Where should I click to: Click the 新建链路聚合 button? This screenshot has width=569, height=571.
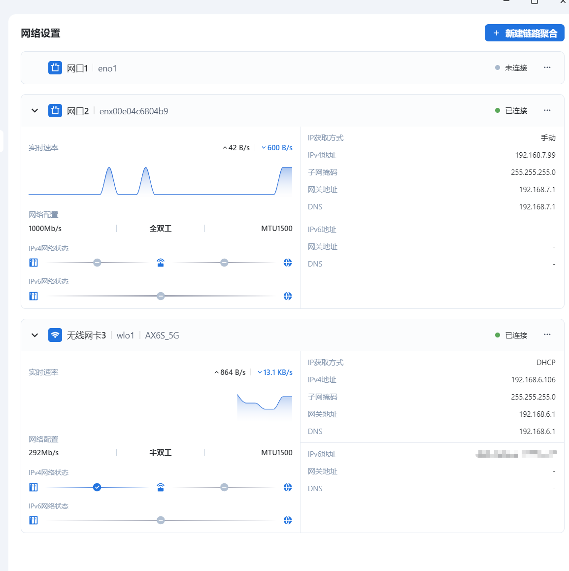click(x=524, y=33)
